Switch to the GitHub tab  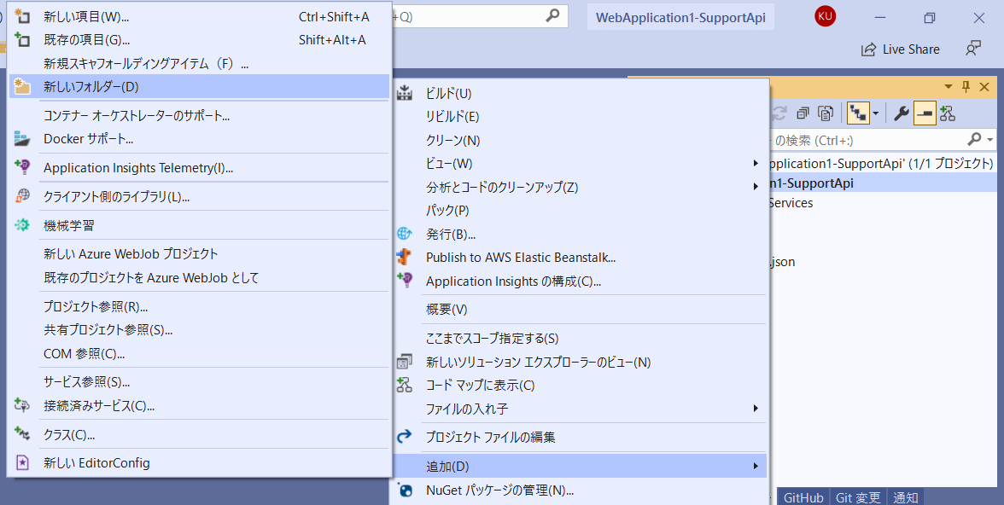click(x=803, y=497)
